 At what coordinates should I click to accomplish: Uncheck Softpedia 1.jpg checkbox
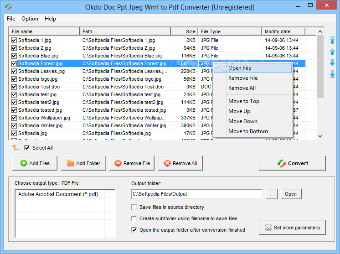tap(14, 40)
